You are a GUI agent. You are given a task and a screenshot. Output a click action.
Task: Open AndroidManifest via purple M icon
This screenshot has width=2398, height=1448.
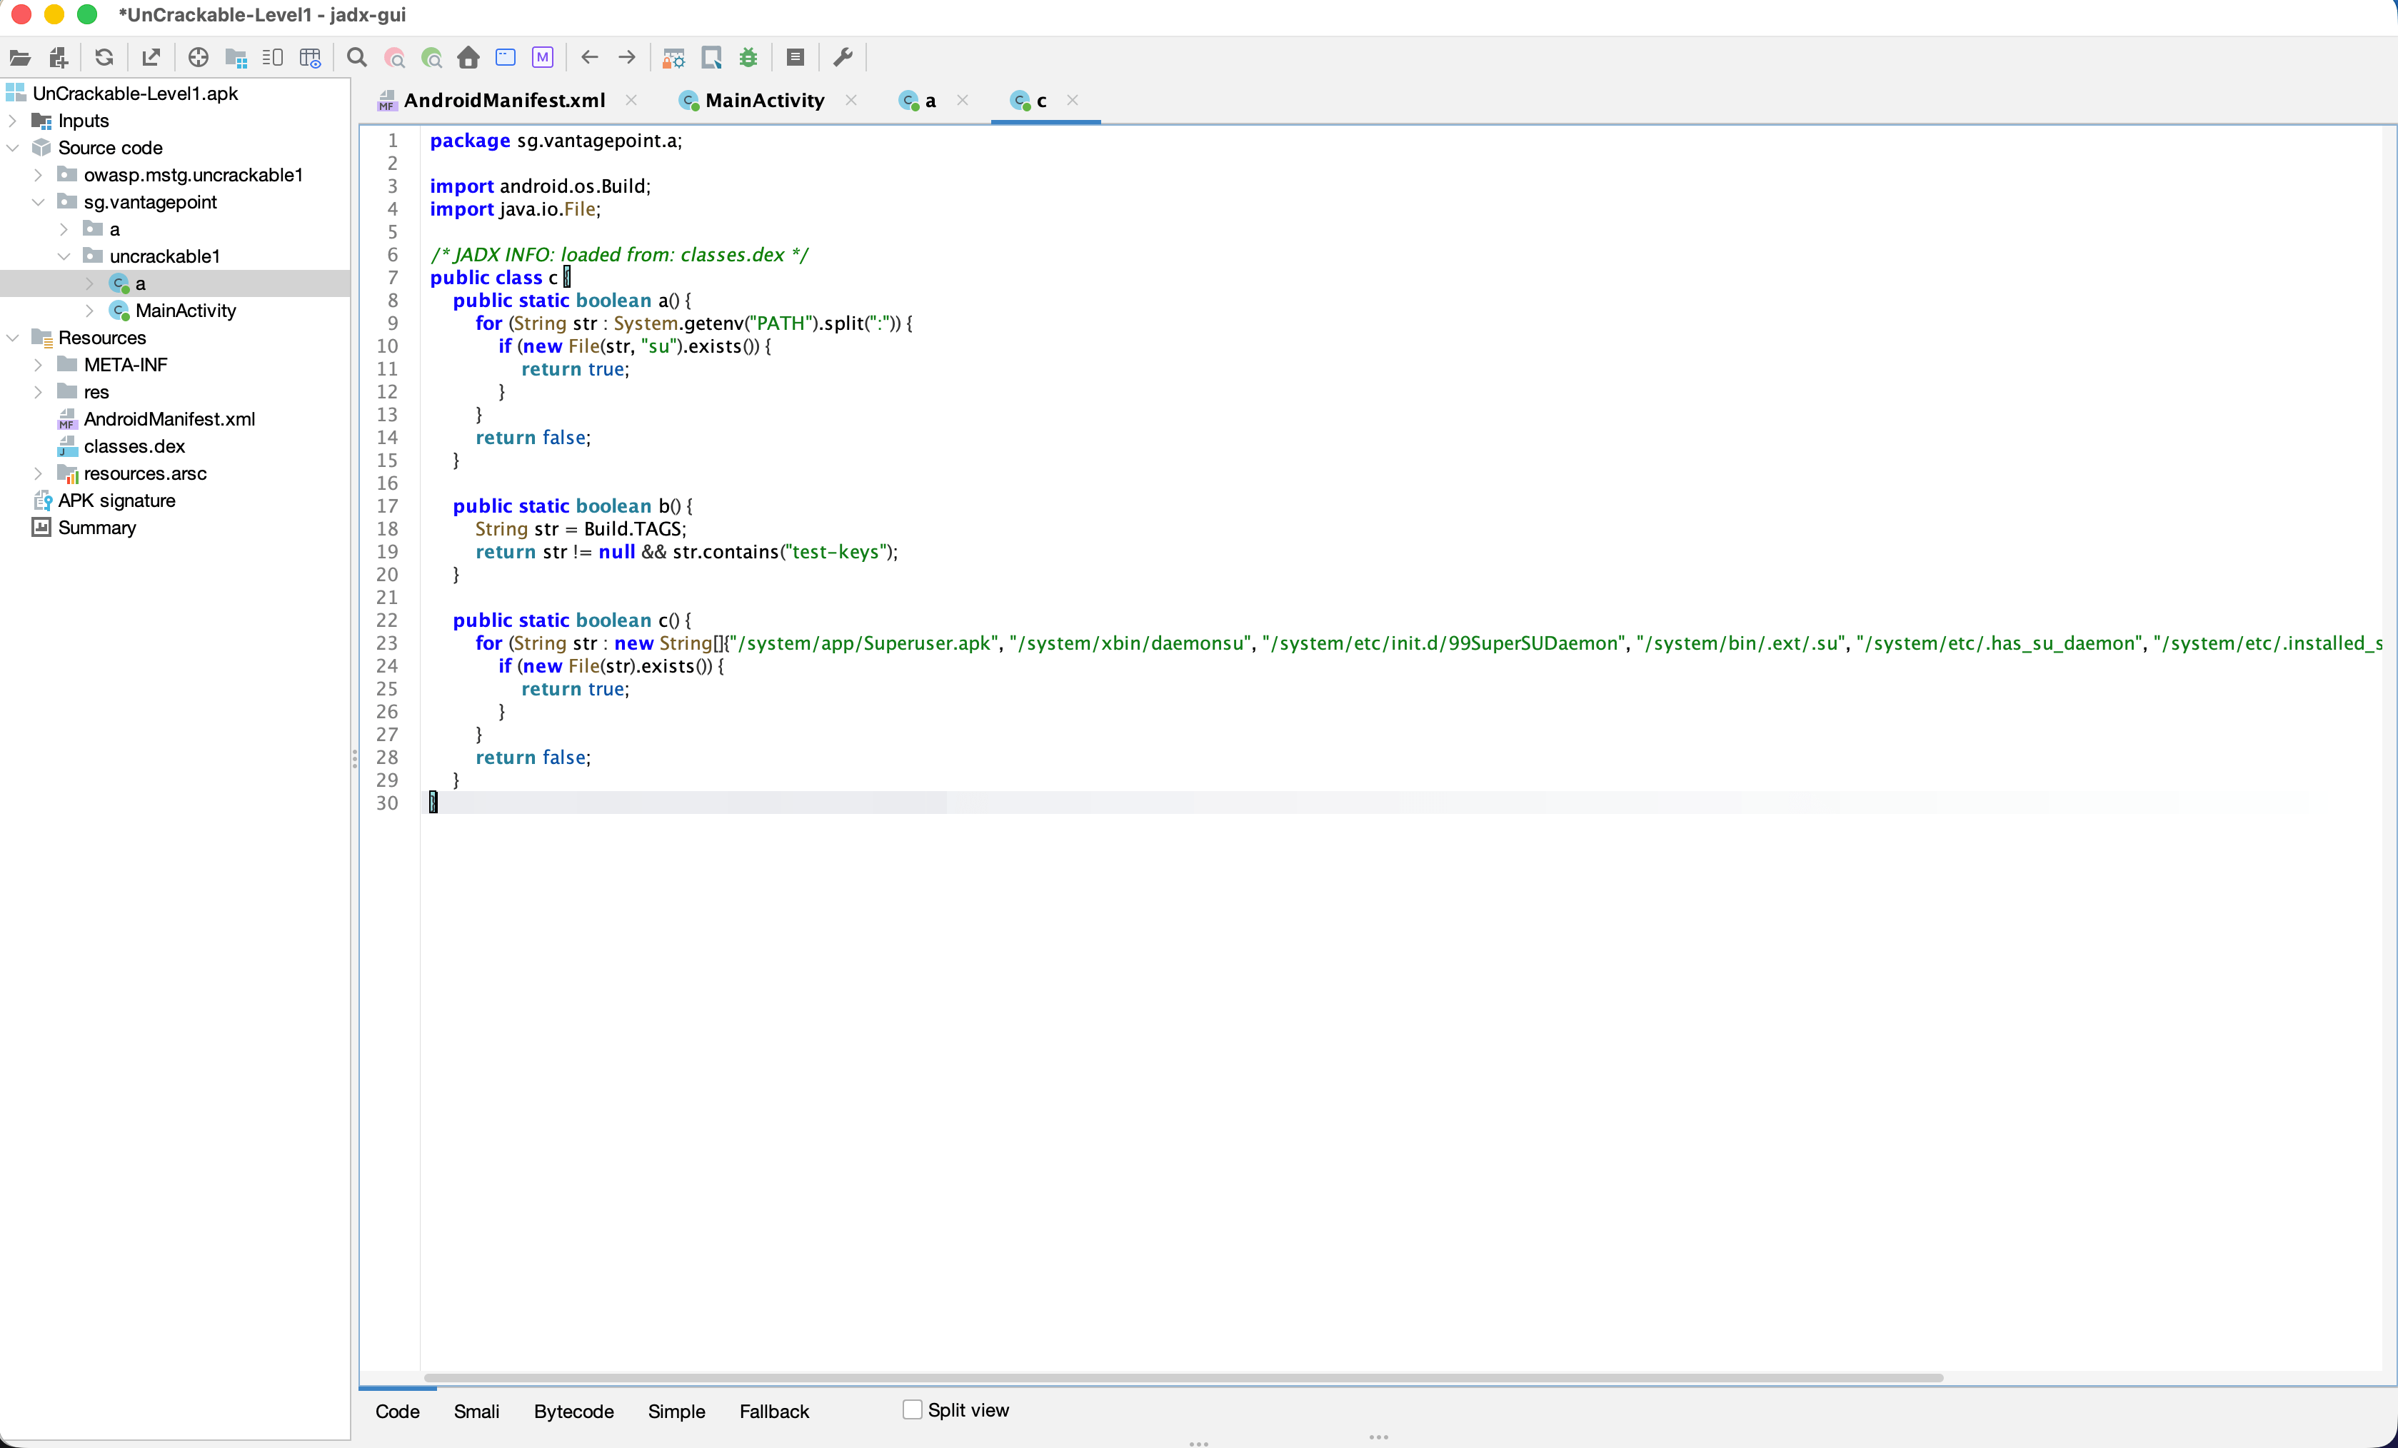543,57
